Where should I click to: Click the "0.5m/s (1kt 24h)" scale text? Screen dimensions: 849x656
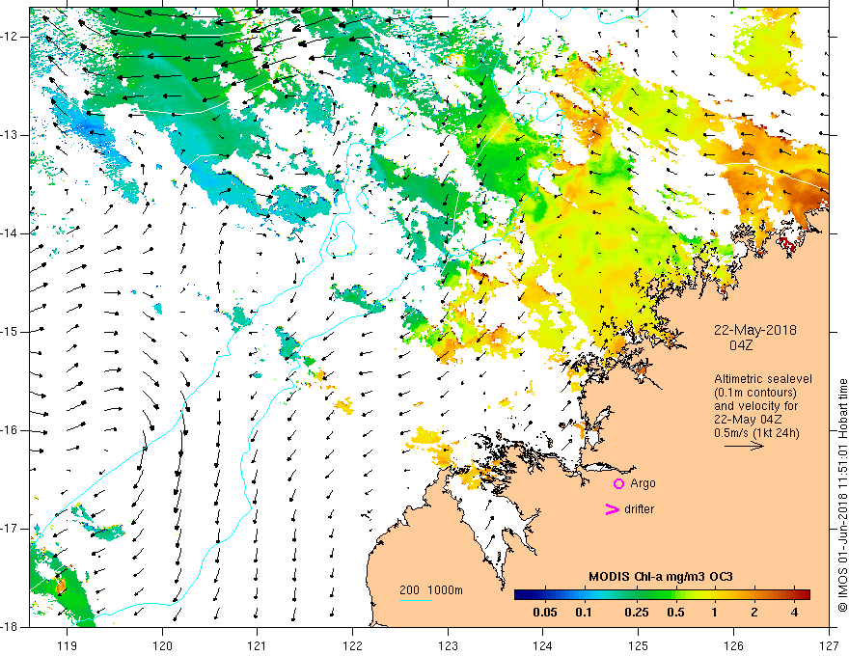757,433
